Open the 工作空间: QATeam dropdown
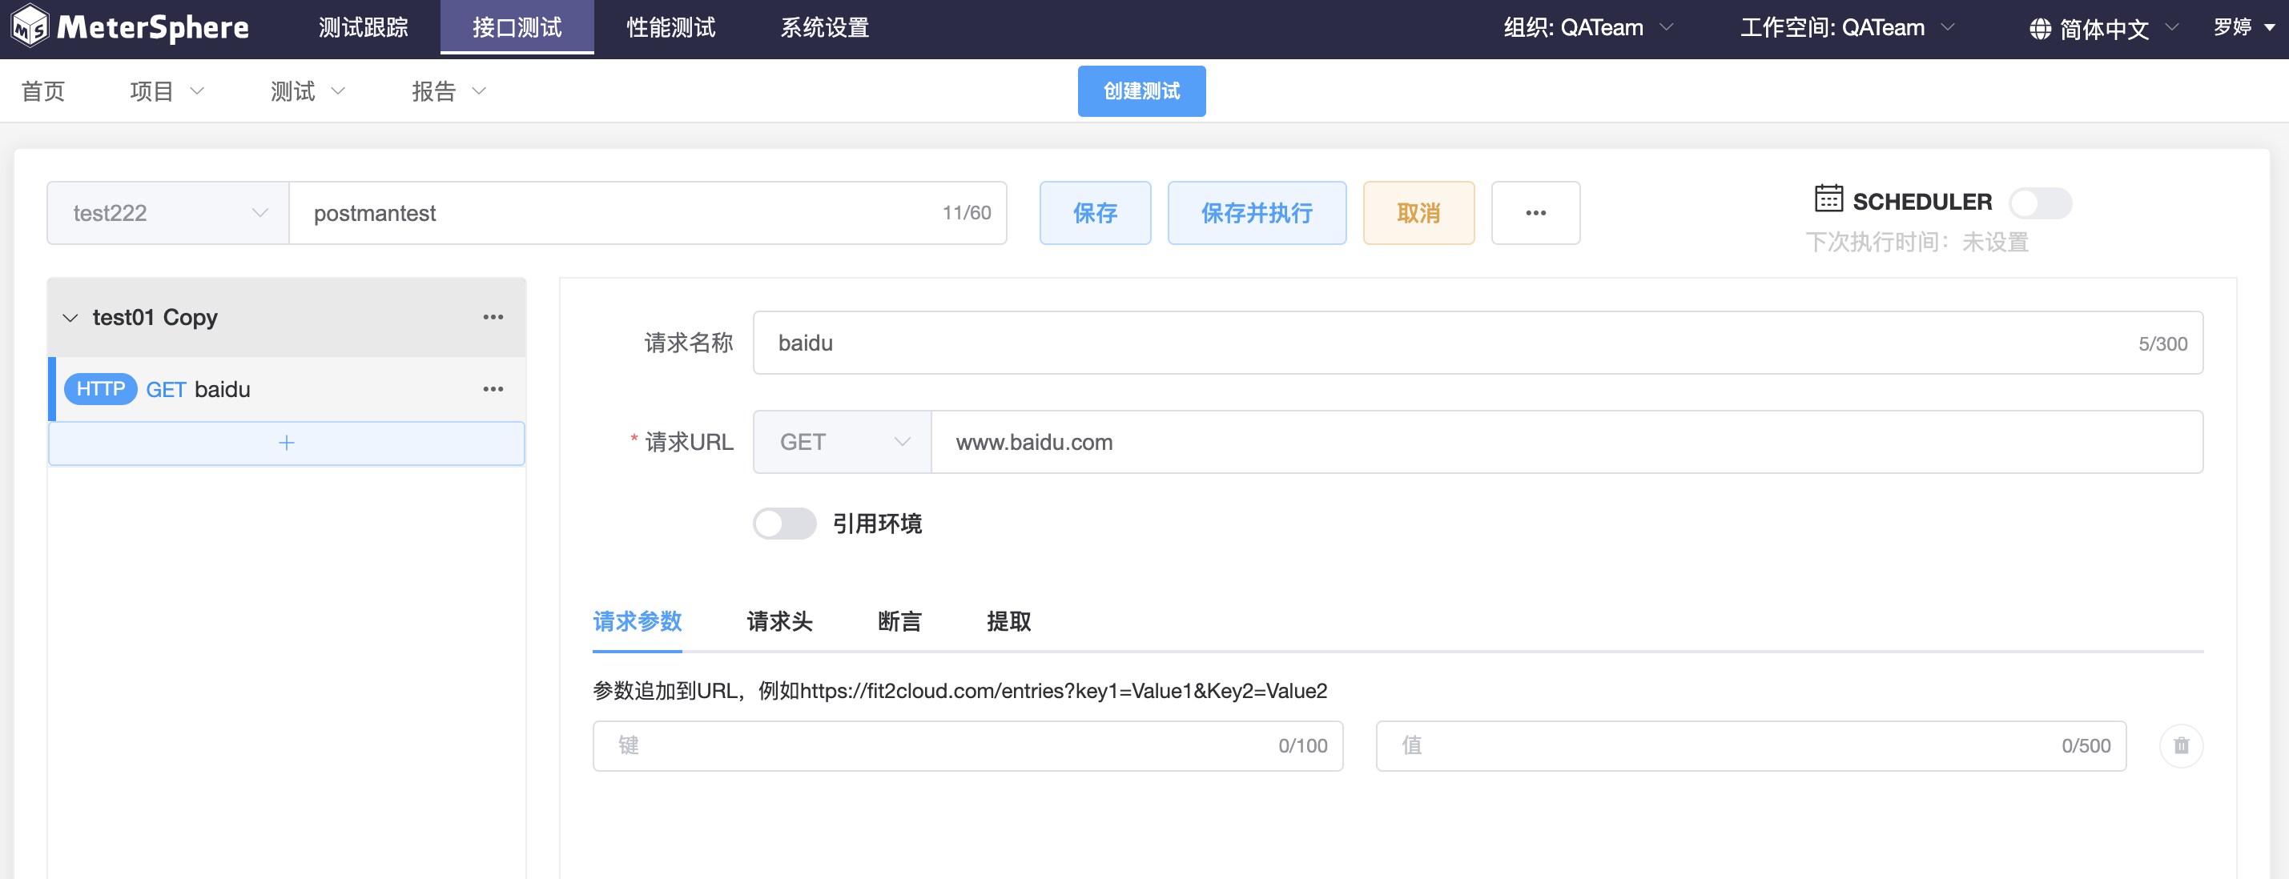 1848,27
